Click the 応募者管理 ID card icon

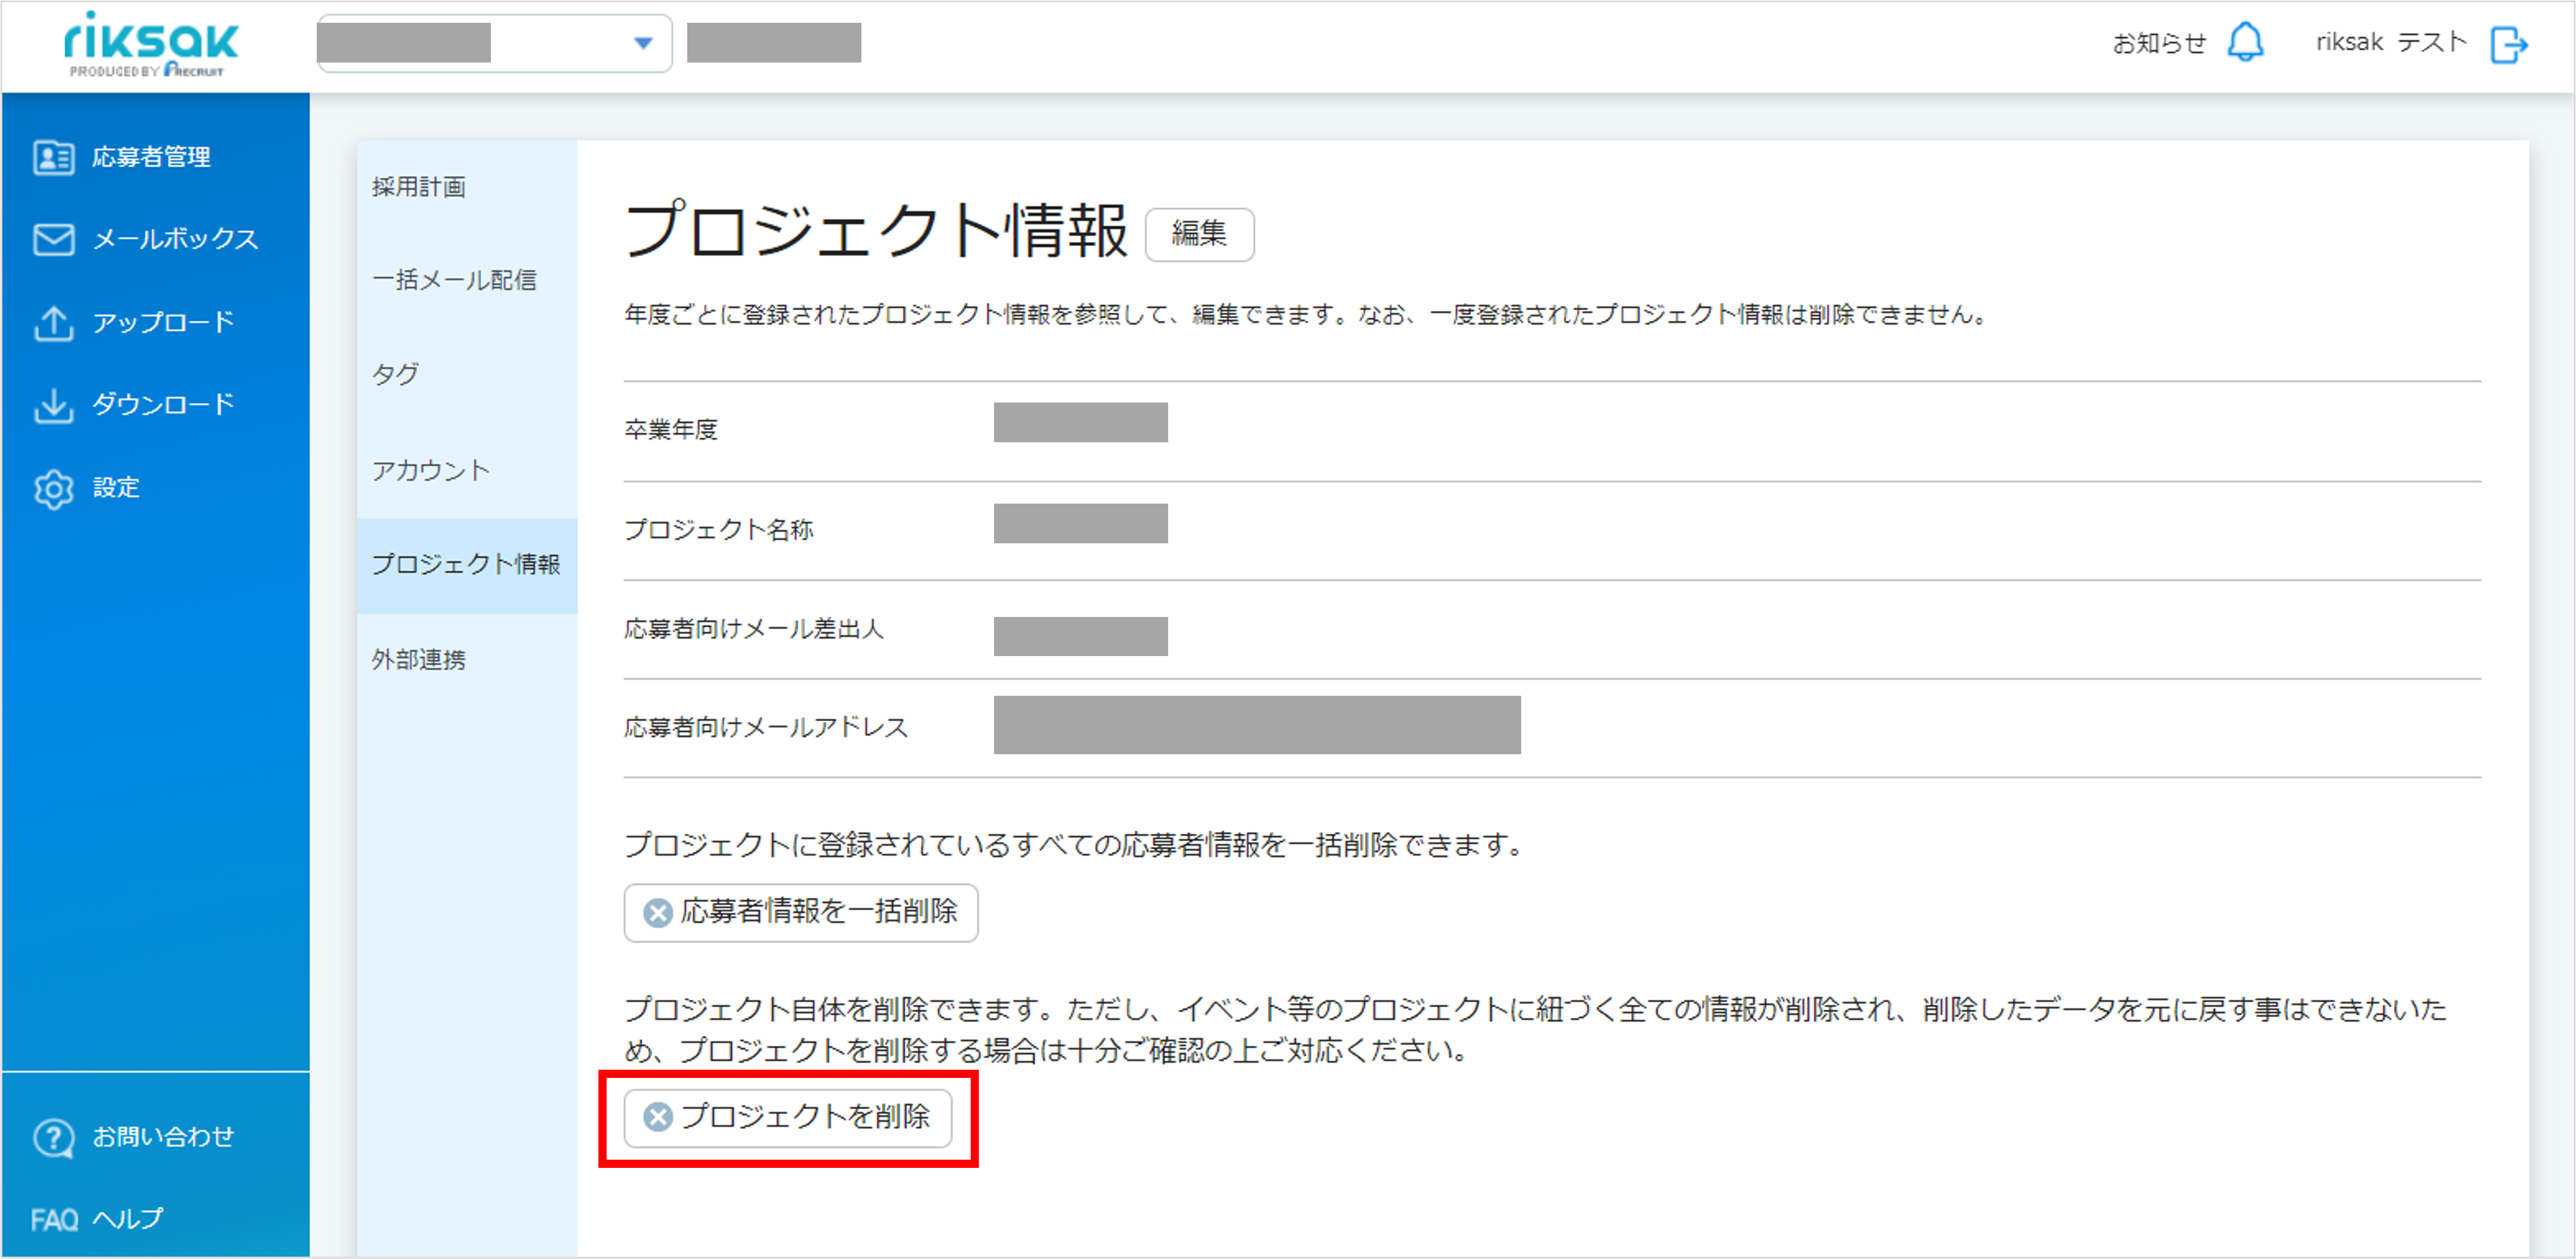click(x=53, y=157)
